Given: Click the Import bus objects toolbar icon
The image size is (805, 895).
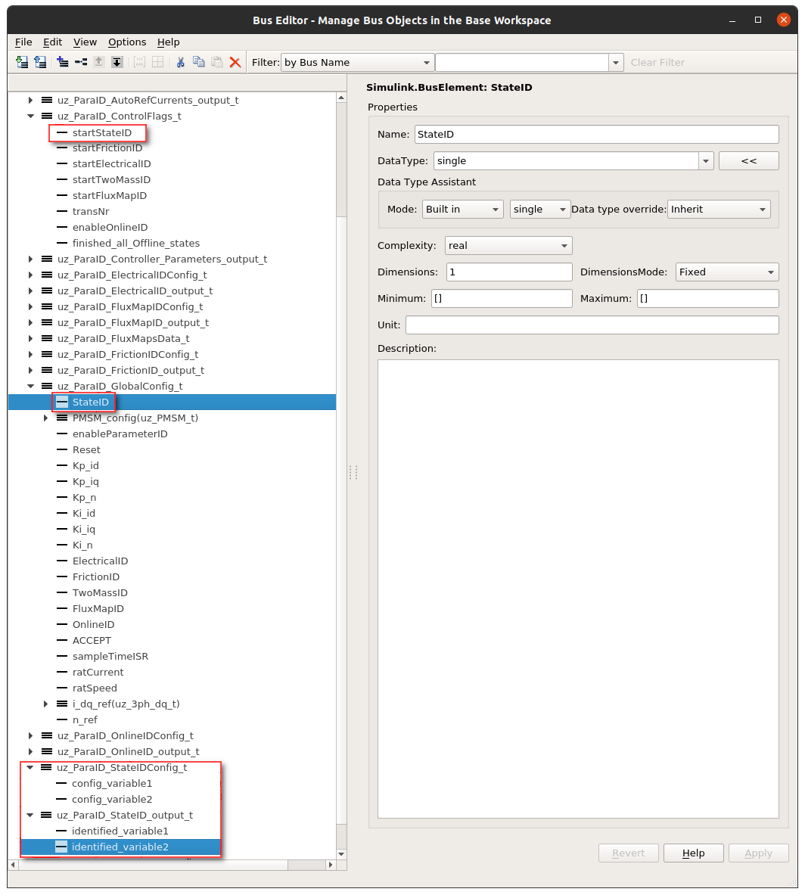Looking at the screenshot, I should pos(22,62).
